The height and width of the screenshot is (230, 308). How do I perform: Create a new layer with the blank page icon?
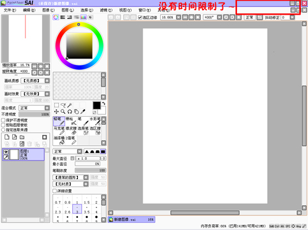coord(7,137)
